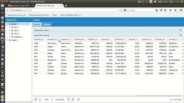
Task: Open the Ext JS Kitchen Sink bookmark
Action: click(70, 15)
